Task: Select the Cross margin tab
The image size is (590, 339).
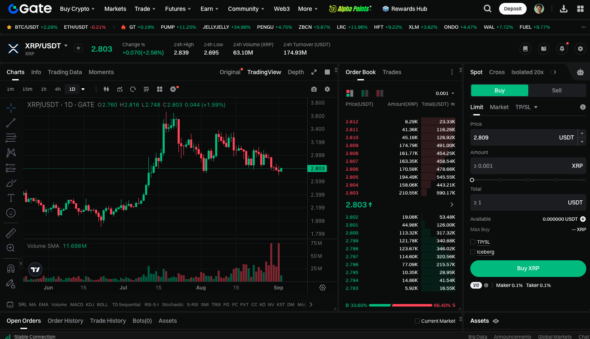Action: coord(497,72)
